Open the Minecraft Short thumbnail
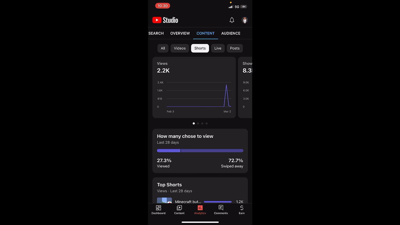The image size is (400, 225). coord(164,200)
